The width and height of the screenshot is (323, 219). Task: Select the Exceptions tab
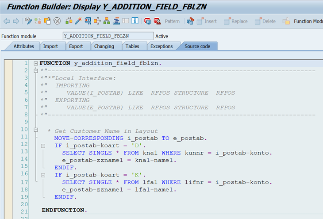click(161, 46)
